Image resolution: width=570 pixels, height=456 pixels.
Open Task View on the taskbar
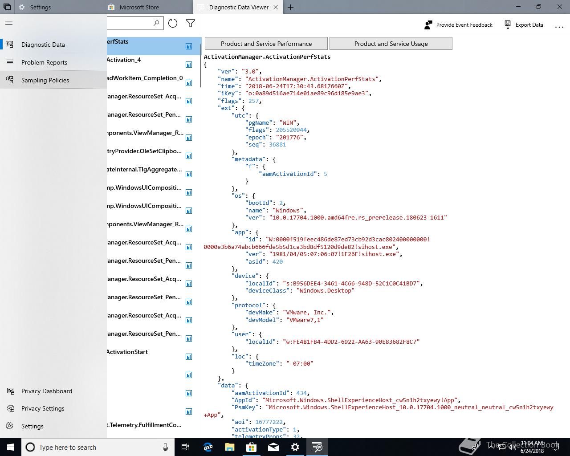pos(185,447)
